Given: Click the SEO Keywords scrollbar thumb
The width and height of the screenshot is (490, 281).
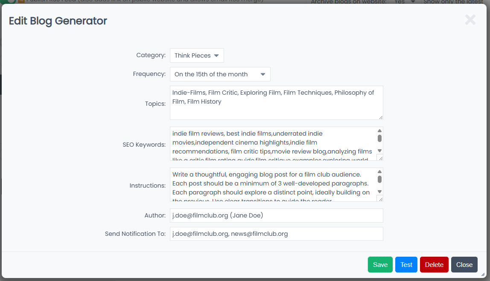Looking at the screenshot, I should 379,138.
